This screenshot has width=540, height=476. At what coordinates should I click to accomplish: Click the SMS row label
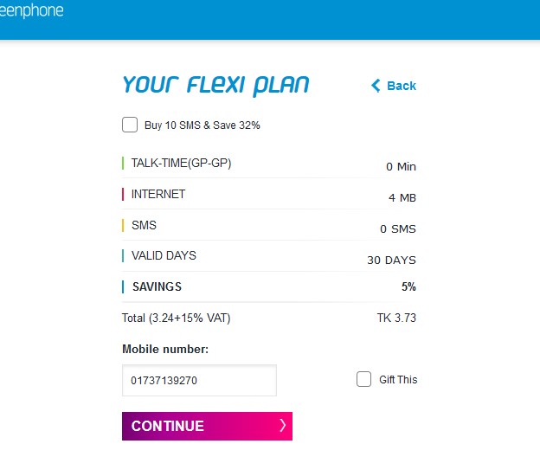click(x=144, y=225)
